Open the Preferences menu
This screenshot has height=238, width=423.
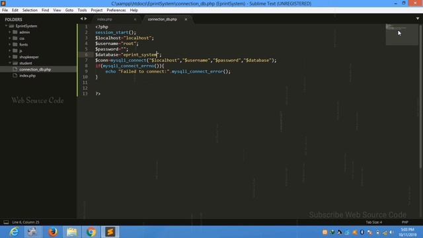pyautogui.click(x=116, y=11)
